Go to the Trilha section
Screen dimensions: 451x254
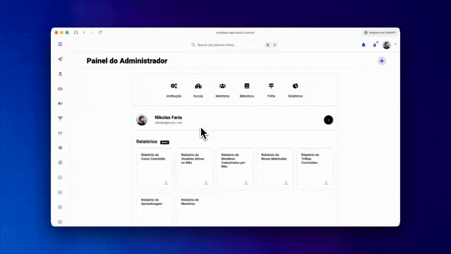pyautogui.click(x=271, y=86)
